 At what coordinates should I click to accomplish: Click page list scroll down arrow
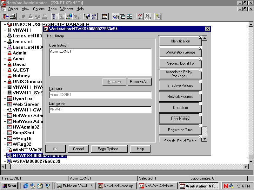205,139
